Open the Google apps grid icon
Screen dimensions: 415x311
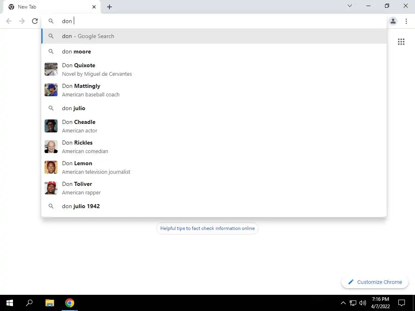coord(401,42)
